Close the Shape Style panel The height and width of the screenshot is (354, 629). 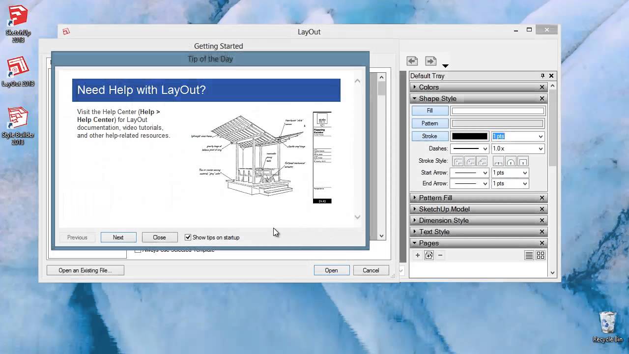coord(542,99)
